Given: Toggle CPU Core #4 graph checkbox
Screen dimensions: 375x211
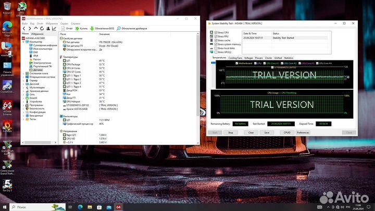Looking at the screenshot, I should pyautogui.click(x=317, y=64).
